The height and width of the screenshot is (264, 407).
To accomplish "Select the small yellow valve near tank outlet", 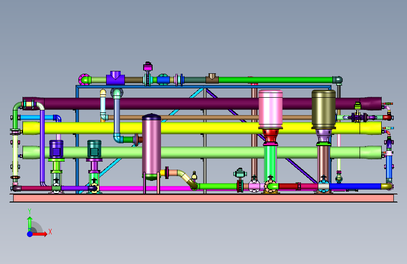I will 194,176.
